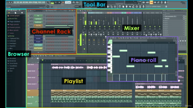Viewport: 193px width, 108px height.
Task: Click the globe icon beside online news
Action: pos(166,7)
